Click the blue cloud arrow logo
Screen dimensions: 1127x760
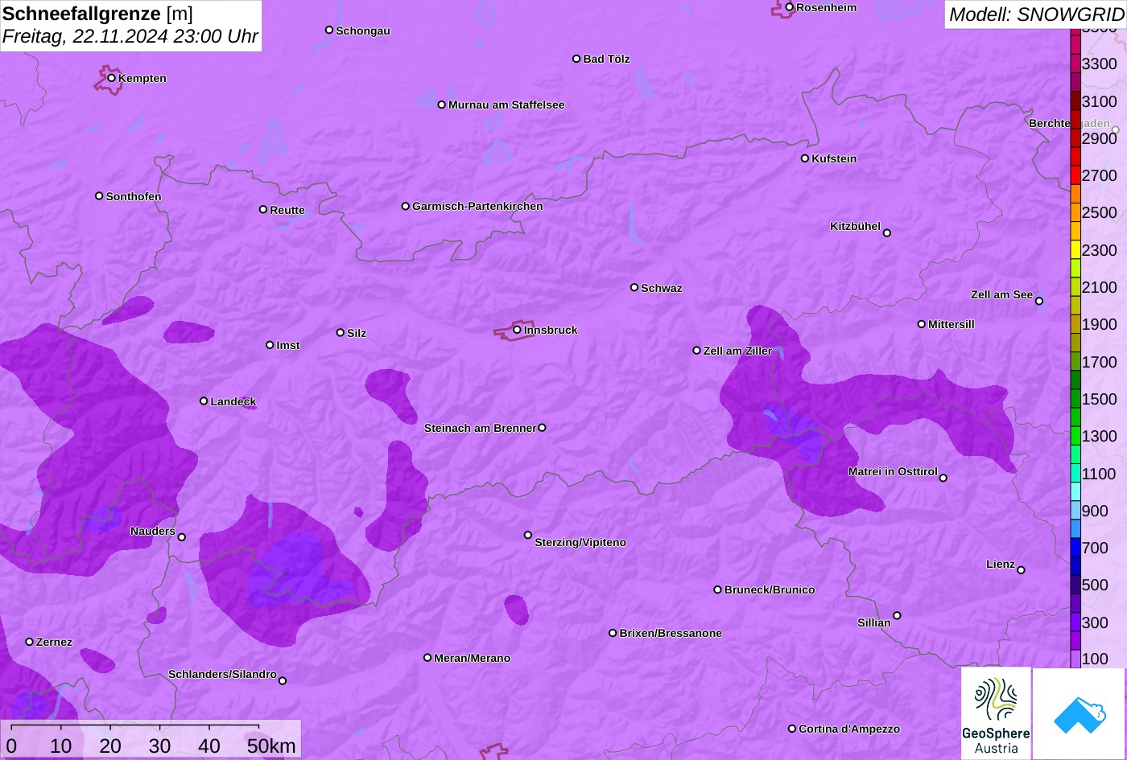coord(1080,713)
